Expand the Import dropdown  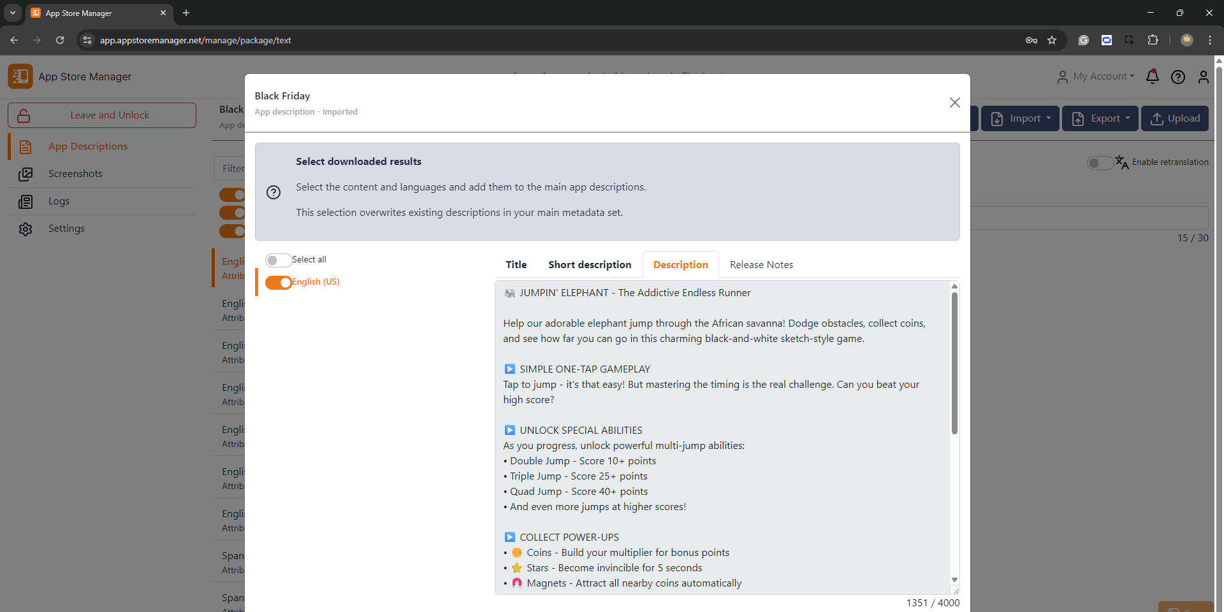[x=1020, y=118]
